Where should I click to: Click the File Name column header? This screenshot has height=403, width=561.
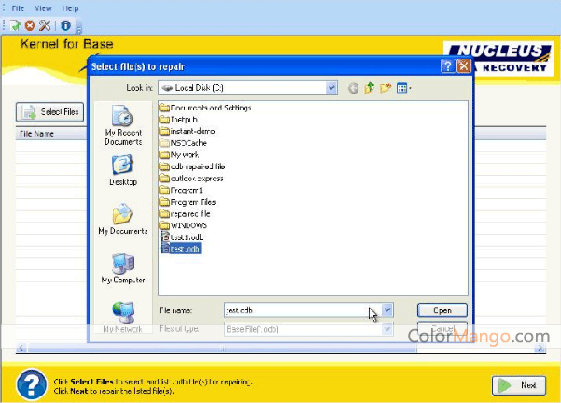(50, 134)
